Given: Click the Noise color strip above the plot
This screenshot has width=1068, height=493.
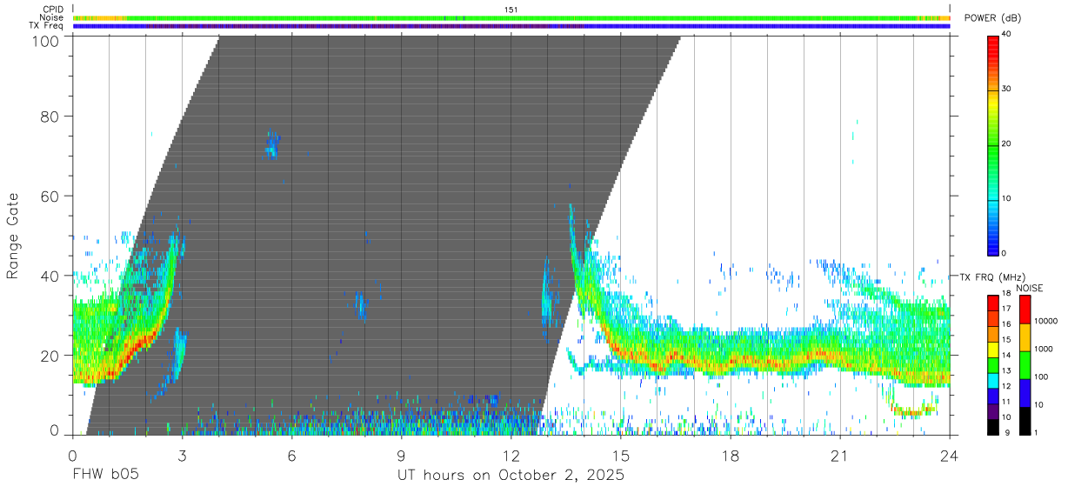Looking at the screenshot, I should click(x=511, y=17).
